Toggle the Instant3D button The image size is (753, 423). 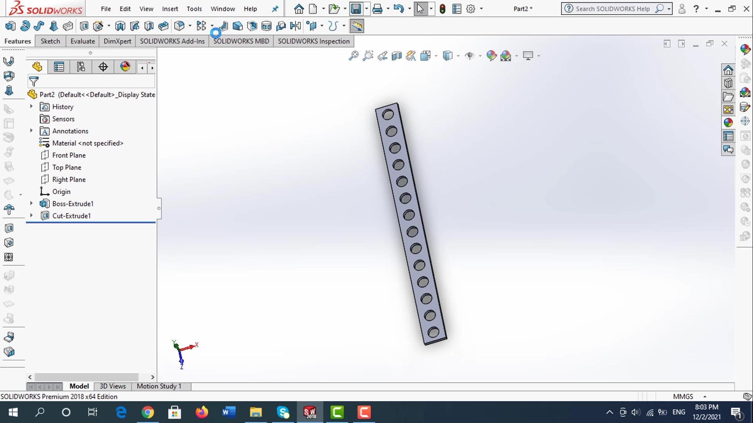pos(356,26)
